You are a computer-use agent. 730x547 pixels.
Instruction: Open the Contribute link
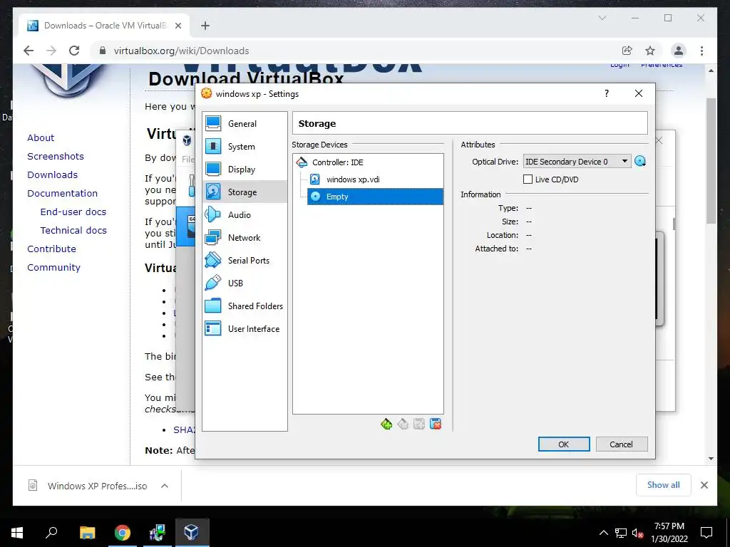pos(51,249)
